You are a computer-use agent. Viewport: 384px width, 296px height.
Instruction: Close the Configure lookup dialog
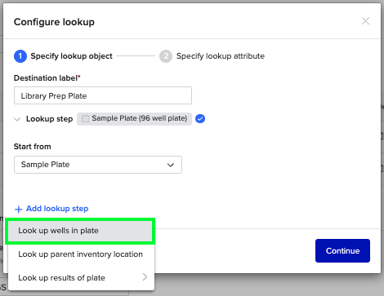pyautogui.click(x=365, y=21)
